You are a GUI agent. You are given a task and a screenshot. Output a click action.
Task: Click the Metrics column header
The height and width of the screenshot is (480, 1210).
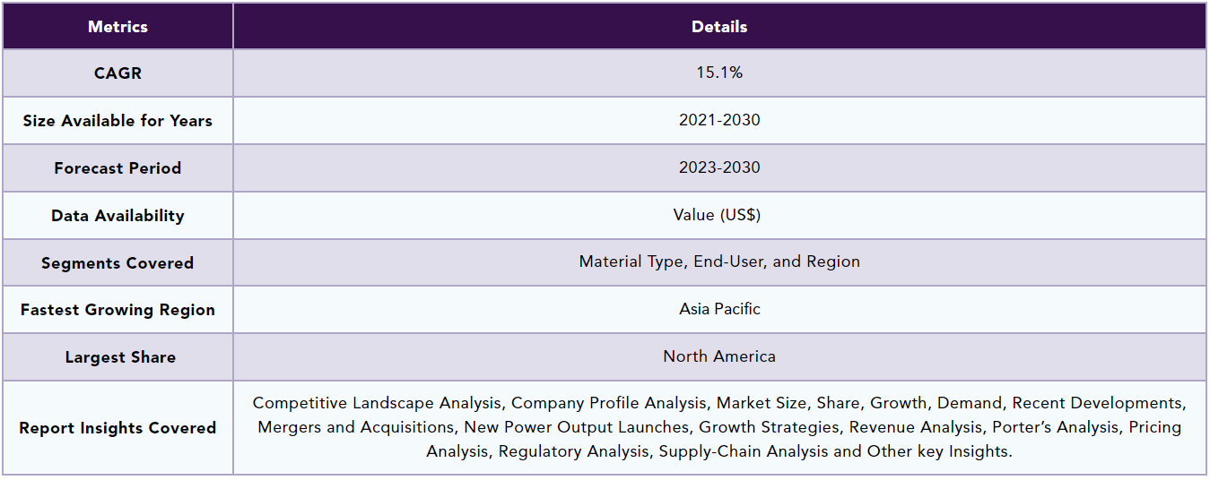coord(118,27)
